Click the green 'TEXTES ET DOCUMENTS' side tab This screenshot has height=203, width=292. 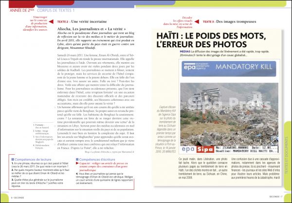(x=287, y=155)
